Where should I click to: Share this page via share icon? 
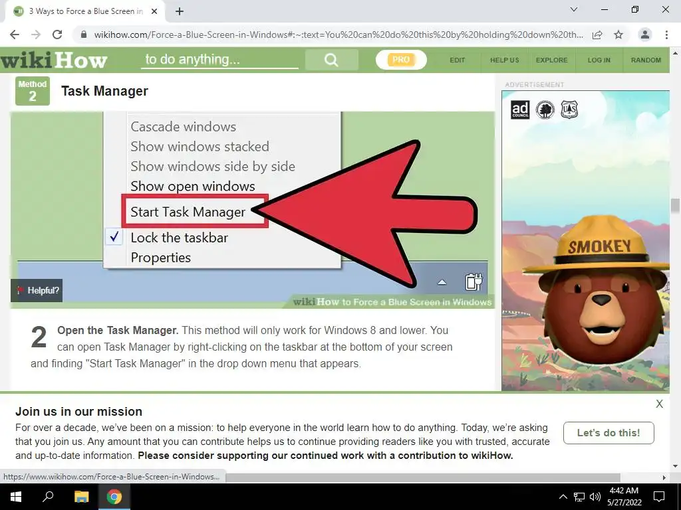[597, 35]
